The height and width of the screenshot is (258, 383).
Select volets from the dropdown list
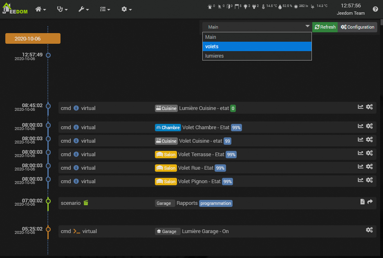(x=257, y=46)
